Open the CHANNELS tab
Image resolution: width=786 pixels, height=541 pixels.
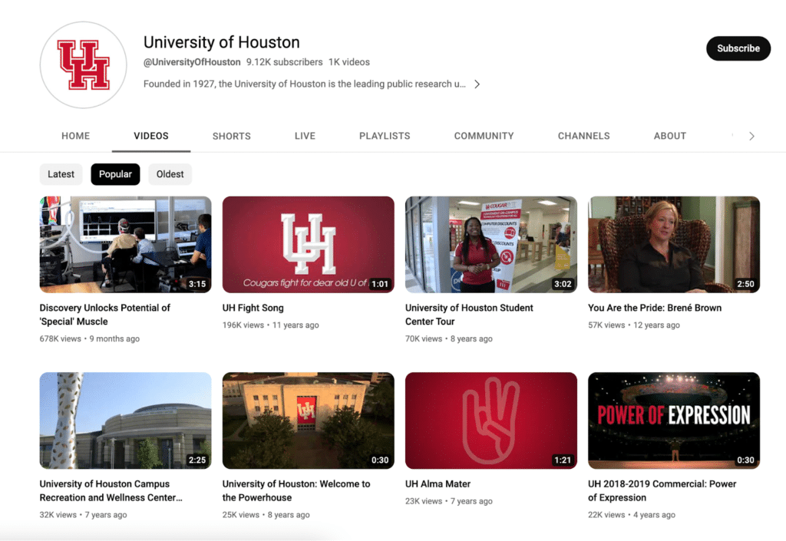tap(583, 136)
